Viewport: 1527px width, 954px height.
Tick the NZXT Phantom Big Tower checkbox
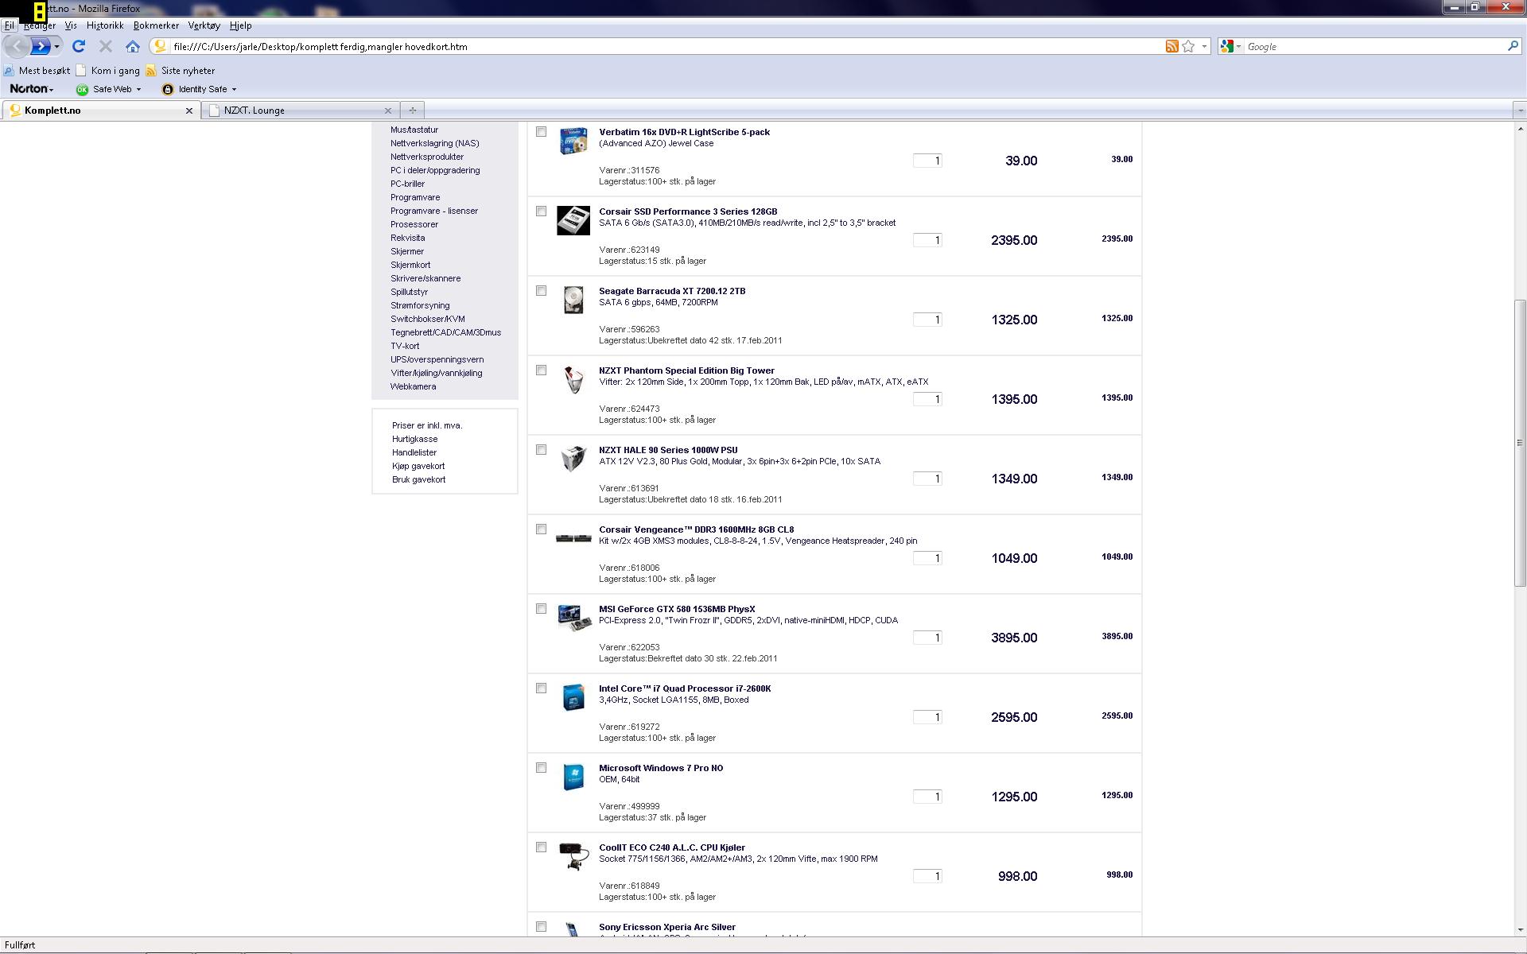542,370
